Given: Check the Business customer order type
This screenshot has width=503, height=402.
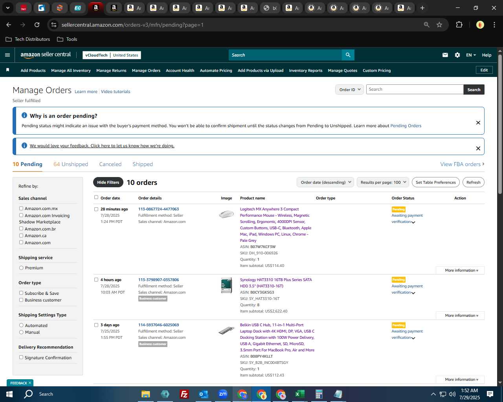Looking at the screenshot, I should pos(21,300).
